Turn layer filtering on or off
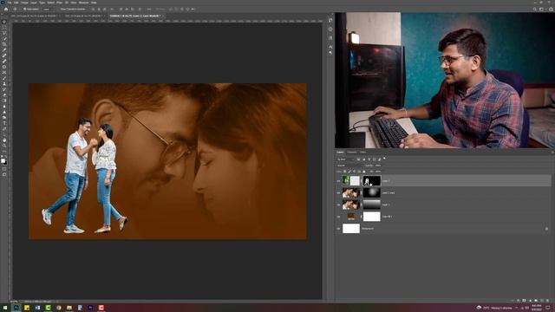The image size is (555, 312). [384, 158]
